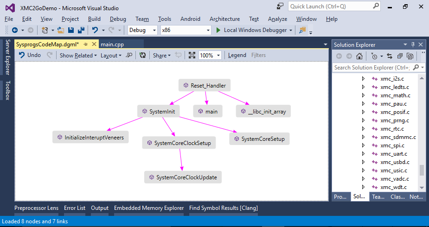Open the code map tab overflow dropdown
Image resolution: width=429 pixels, height=227 pixels.
pyautogui.click(x=325, y=44)
